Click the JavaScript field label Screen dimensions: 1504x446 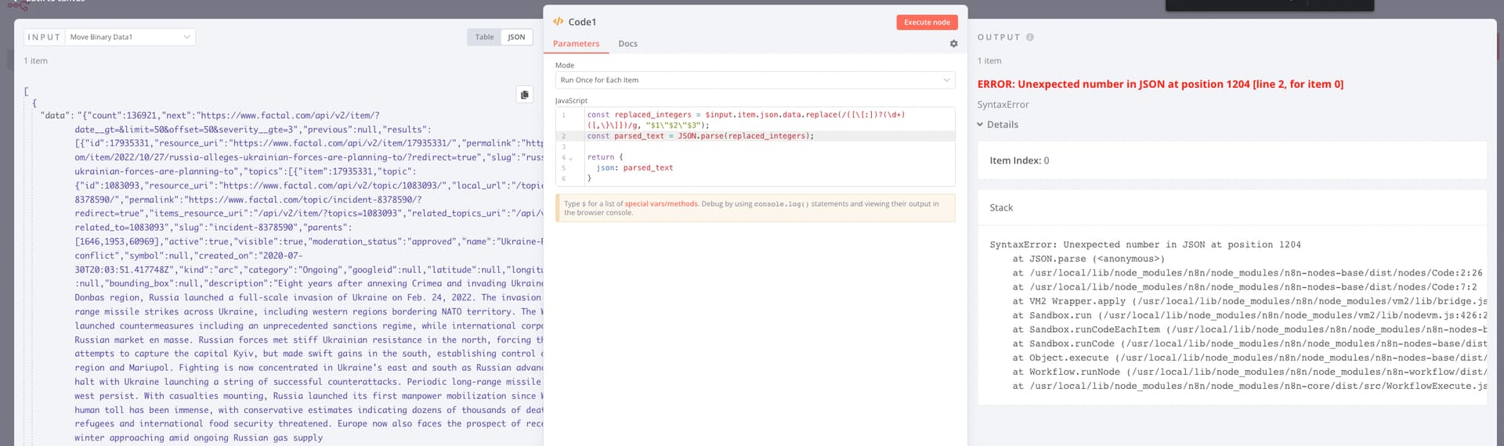(x=571, y=100)
